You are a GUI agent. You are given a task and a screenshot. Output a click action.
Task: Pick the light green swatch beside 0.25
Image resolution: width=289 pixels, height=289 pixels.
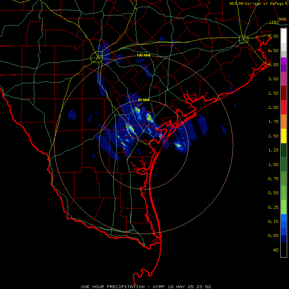(284, 207)
